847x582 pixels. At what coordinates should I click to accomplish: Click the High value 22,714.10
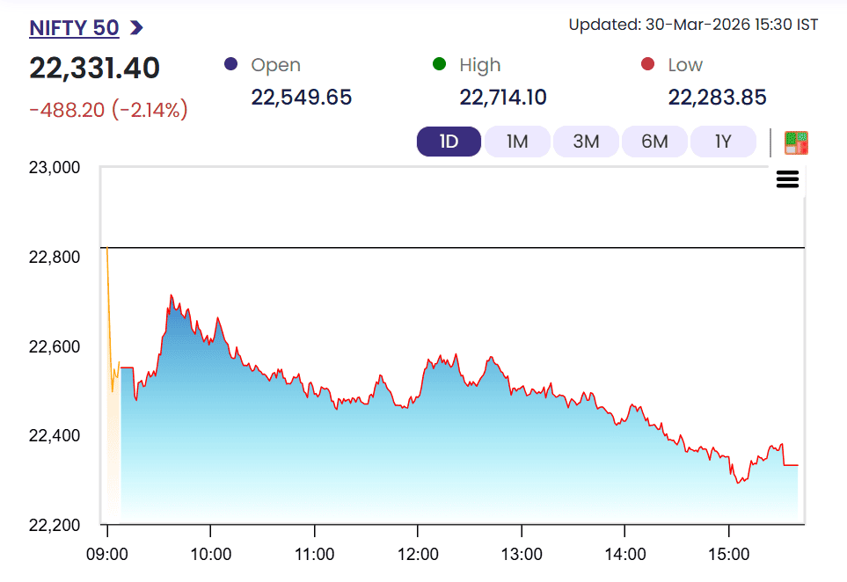[502, 98]
